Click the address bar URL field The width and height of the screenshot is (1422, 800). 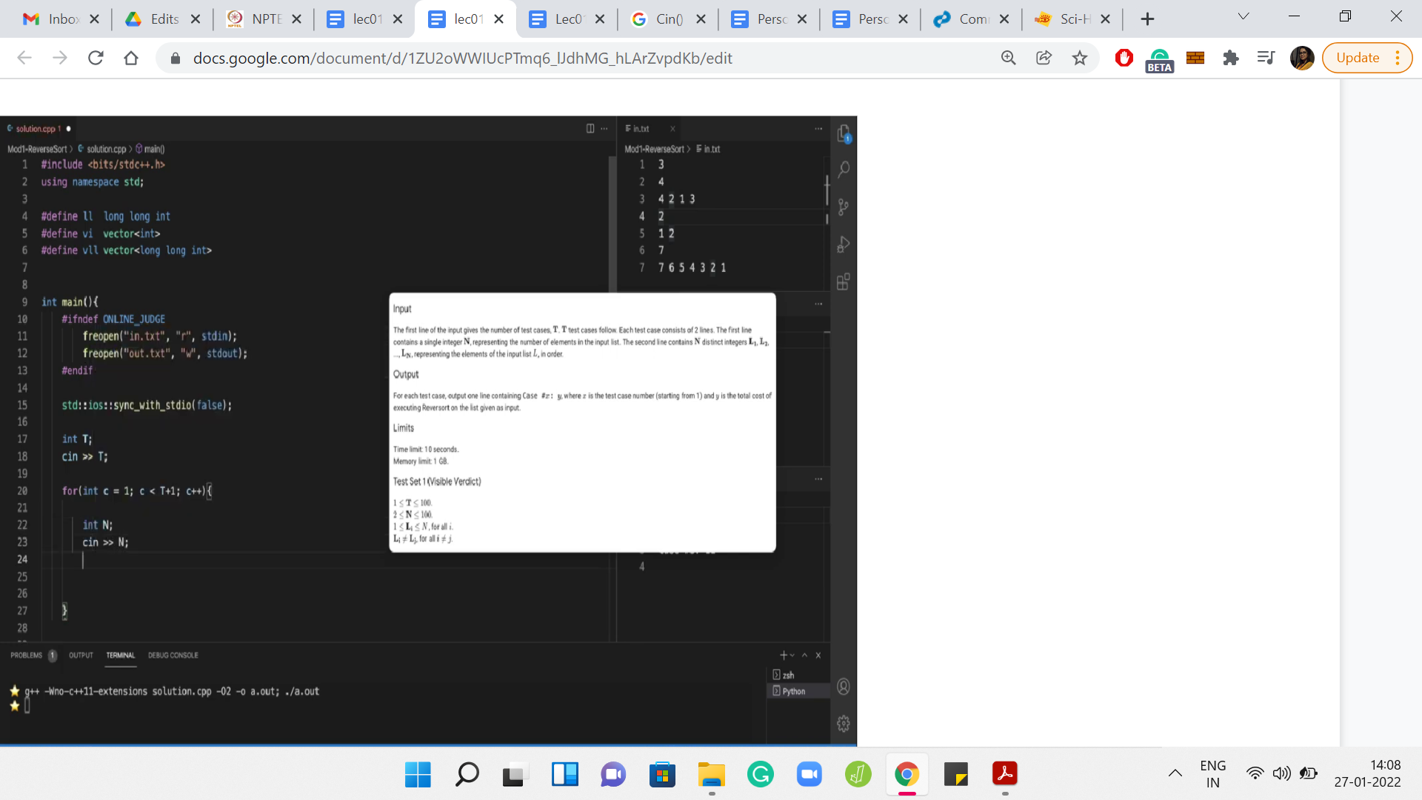(462, 58)
